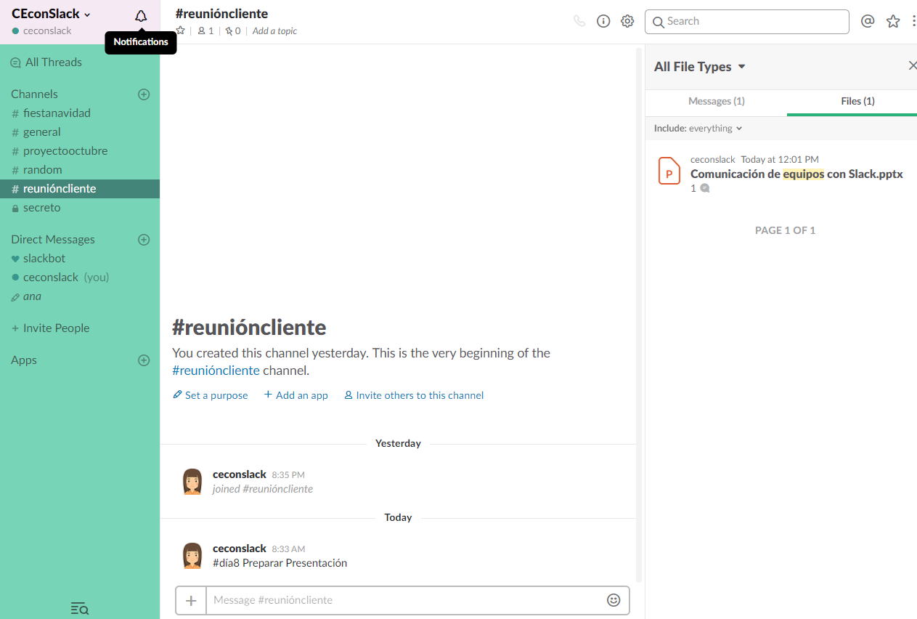The height and width of the screenshot is (619, 917).
Task: Open the quick switcher icon
Action: [80, 608]
